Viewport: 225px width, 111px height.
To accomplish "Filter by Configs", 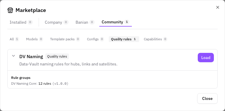I will pos(96,39).
